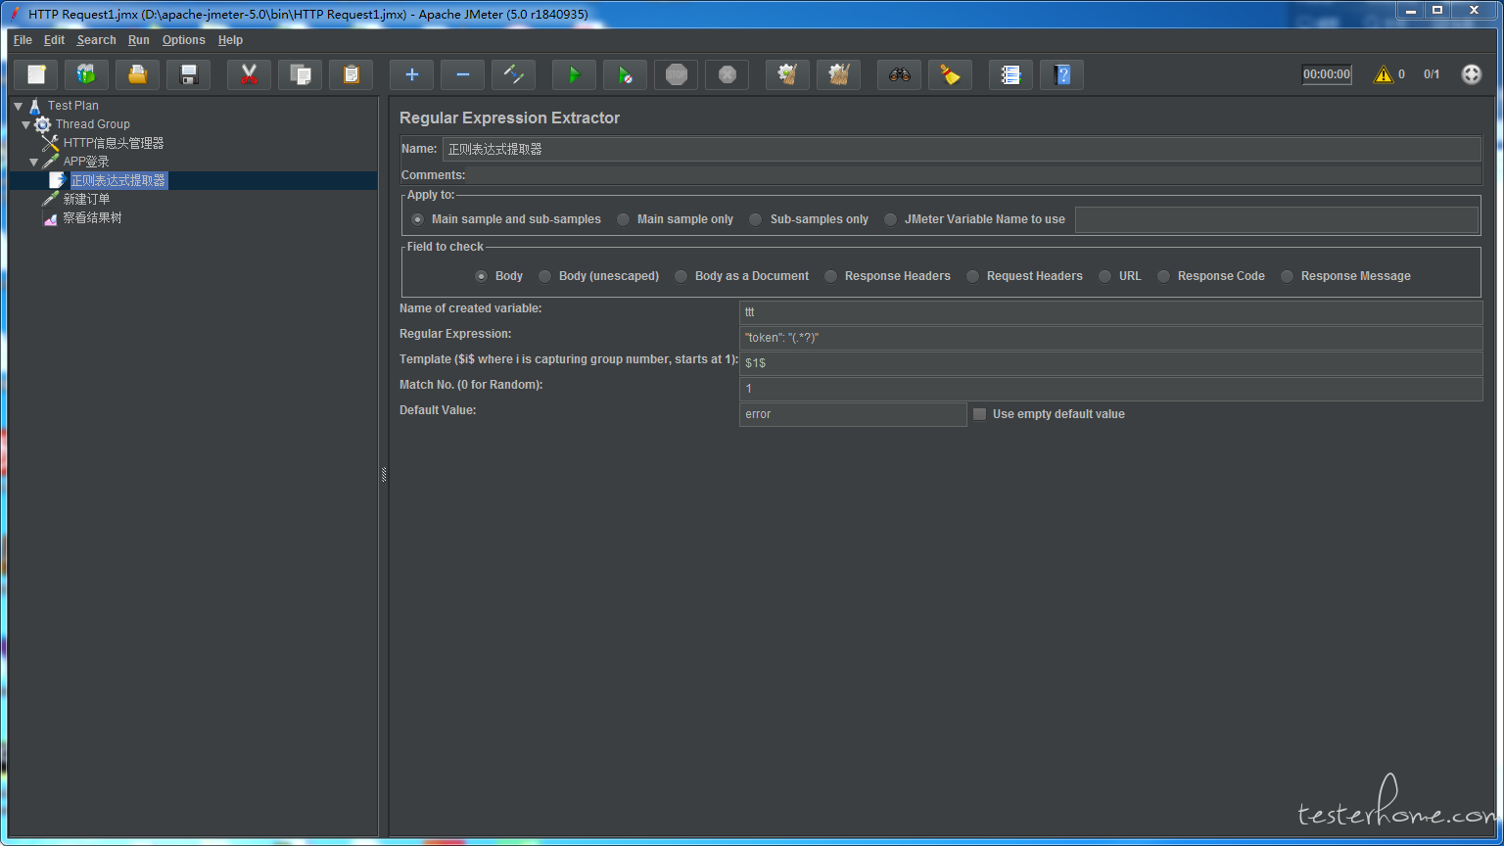Select 察看结果树 listener in tree
The height and width of the screenshot is (846, 1504).
tap(92, 217)
